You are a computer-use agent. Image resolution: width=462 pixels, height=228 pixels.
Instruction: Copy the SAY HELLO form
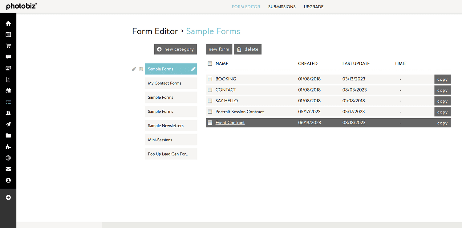(443, 101)
